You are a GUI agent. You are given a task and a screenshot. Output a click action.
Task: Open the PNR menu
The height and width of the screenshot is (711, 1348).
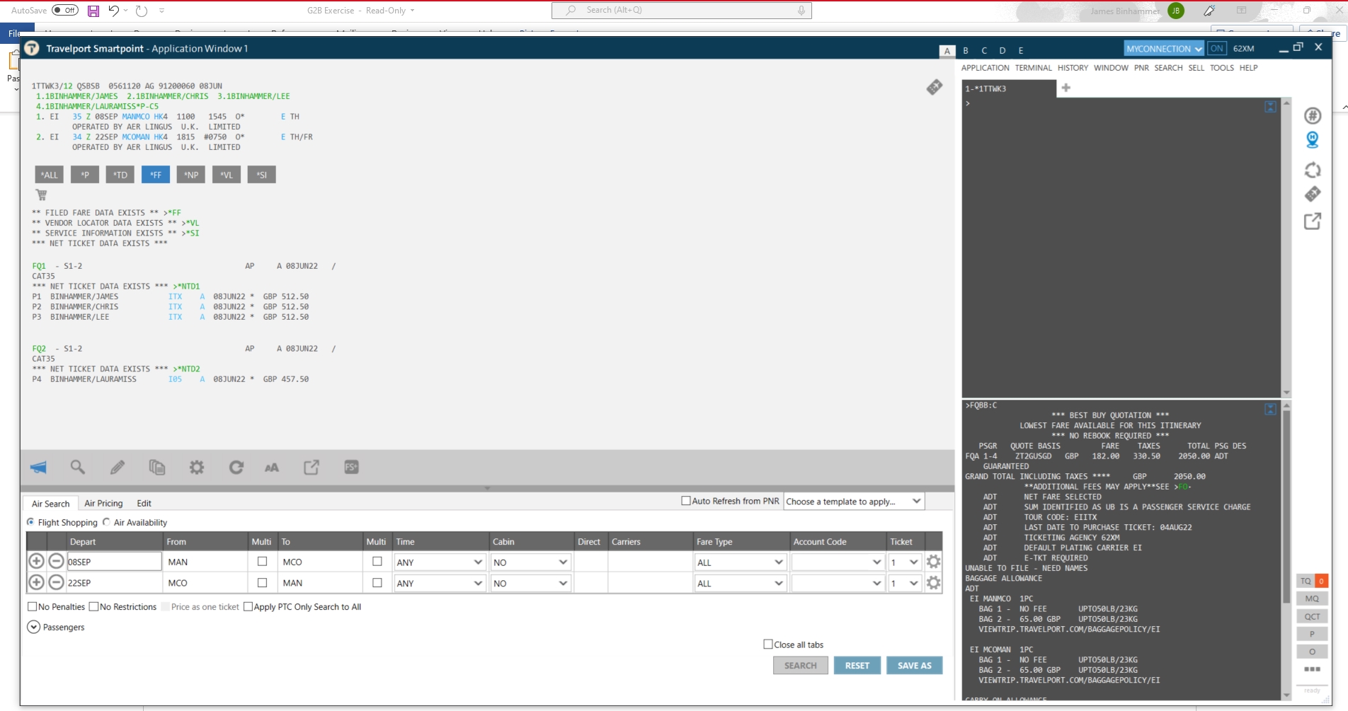click(1141, 68)
